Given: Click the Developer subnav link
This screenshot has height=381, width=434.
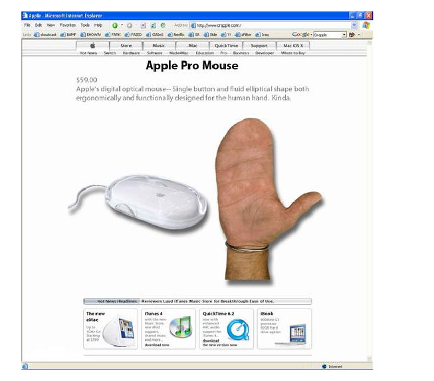Looking at the screenshot, I should tap(265, 53).
